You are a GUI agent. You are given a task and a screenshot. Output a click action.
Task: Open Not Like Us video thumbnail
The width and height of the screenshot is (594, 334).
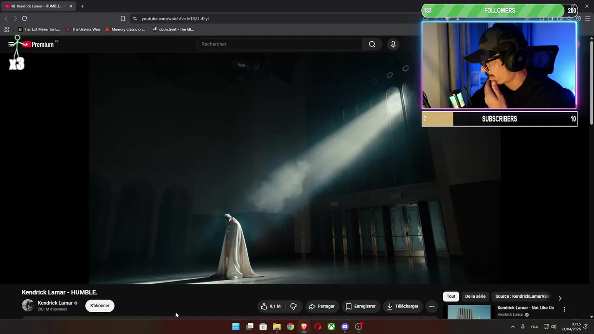pyautogui.click(x=469, y=312)
